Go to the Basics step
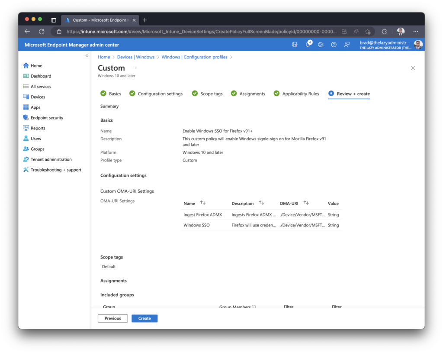The image size is (443, 353). [111, 94]
